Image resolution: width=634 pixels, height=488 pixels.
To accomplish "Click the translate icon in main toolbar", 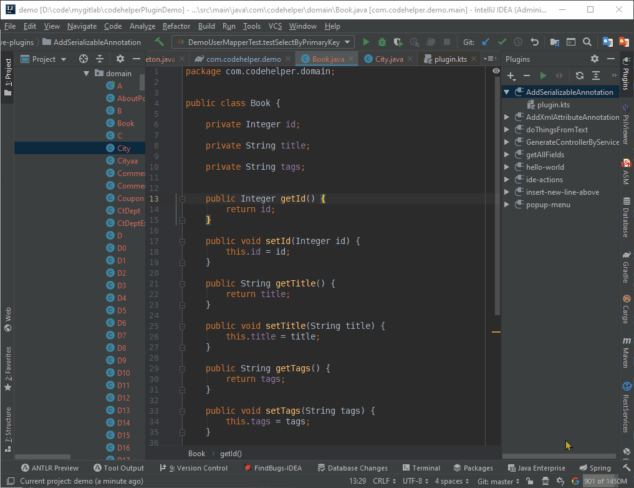I will pos(607,42).
